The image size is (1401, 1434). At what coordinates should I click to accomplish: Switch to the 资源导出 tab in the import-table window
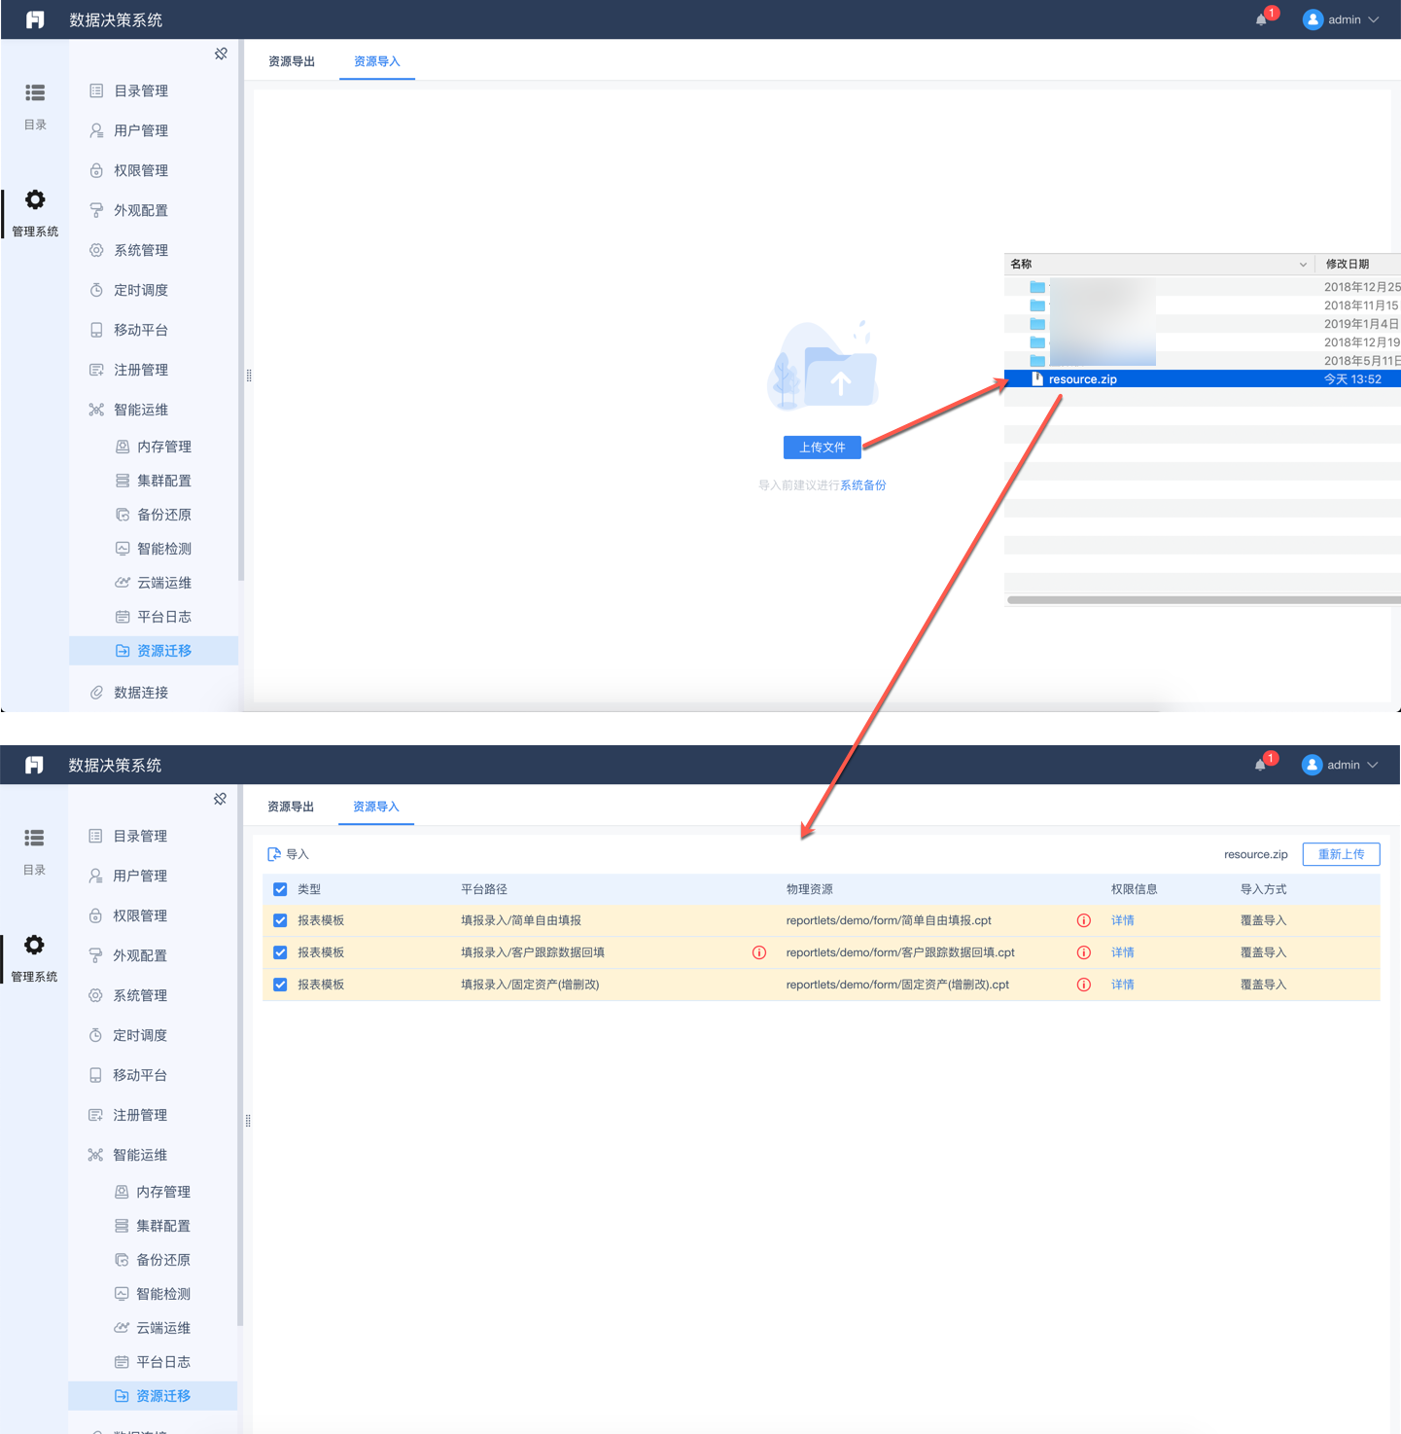coord(291,807)
